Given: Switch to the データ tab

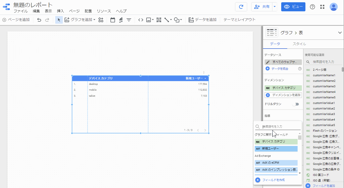Looking at the screenshot, I should [x=275, y=44].
